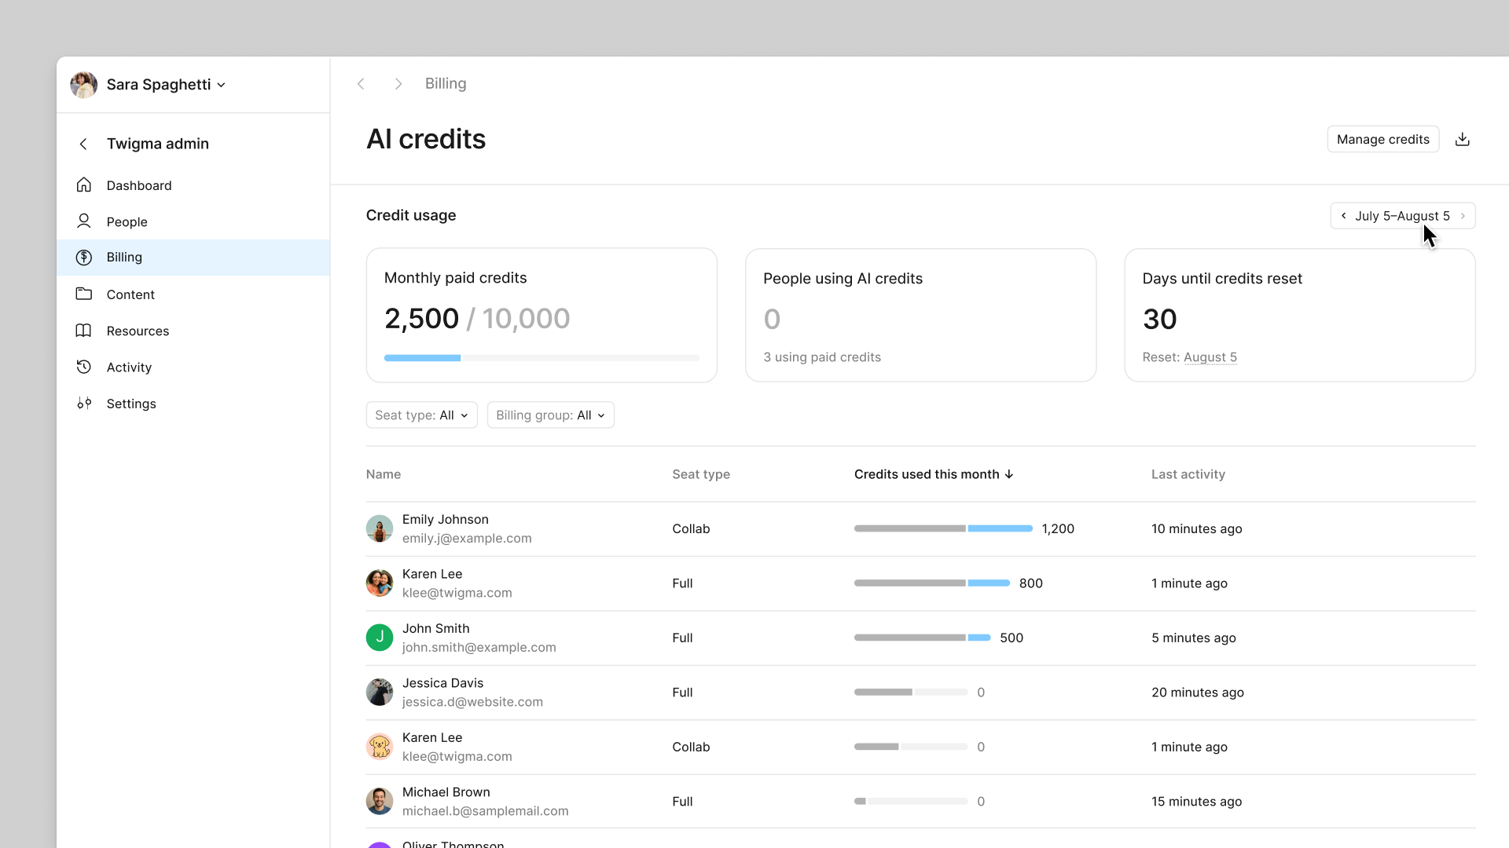
Task: Select the Resources book icon
Action: pyautogui.click(x=83, y=331)
